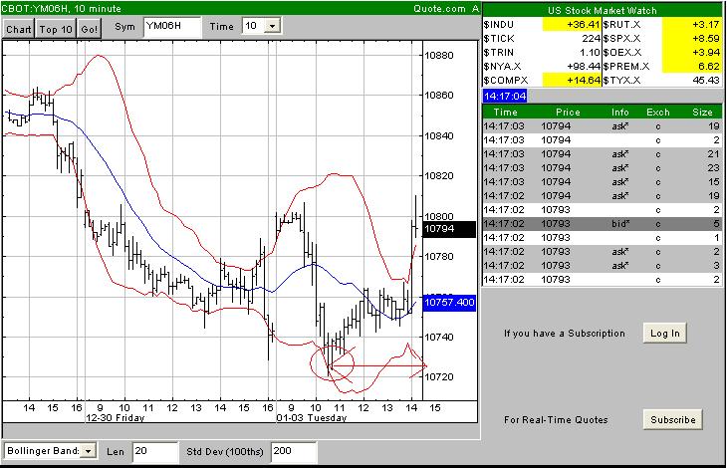The image size is (727, 468).
Task: Select the $PREM.X symbol in Market Watch
Action: [626, 67]
